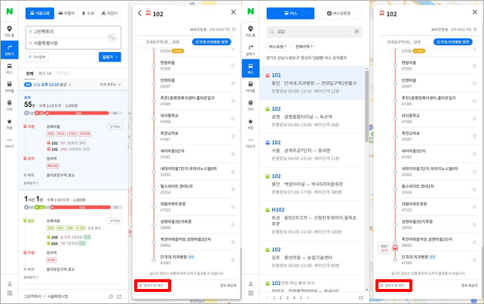
Task: Open apps grid in directions view sidebar
Action: point(10,293)
